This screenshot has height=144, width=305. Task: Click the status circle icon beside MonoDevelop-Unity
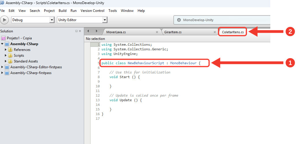click(x=179, y=20)
